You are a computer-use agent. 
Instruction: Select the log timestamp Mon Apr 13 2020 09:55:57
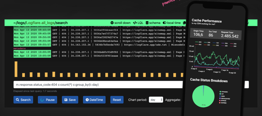[x=32, y=45]
